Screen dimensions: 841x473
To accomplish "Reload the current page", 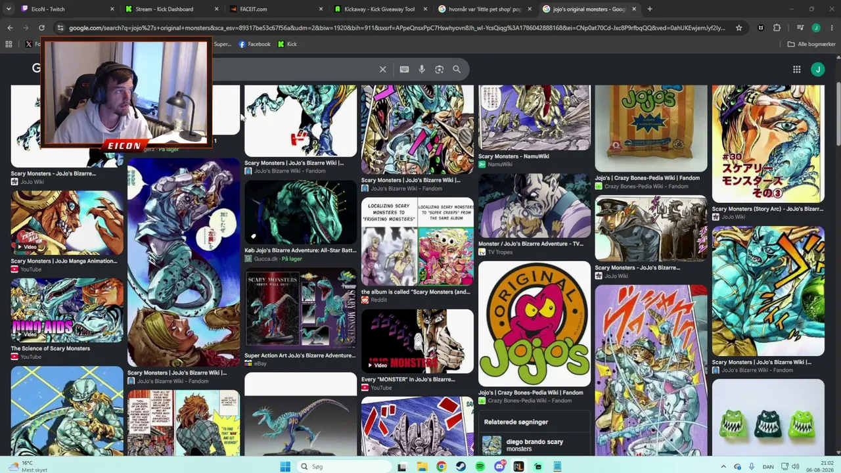I will pyautogui.click(x=41, y=28).
